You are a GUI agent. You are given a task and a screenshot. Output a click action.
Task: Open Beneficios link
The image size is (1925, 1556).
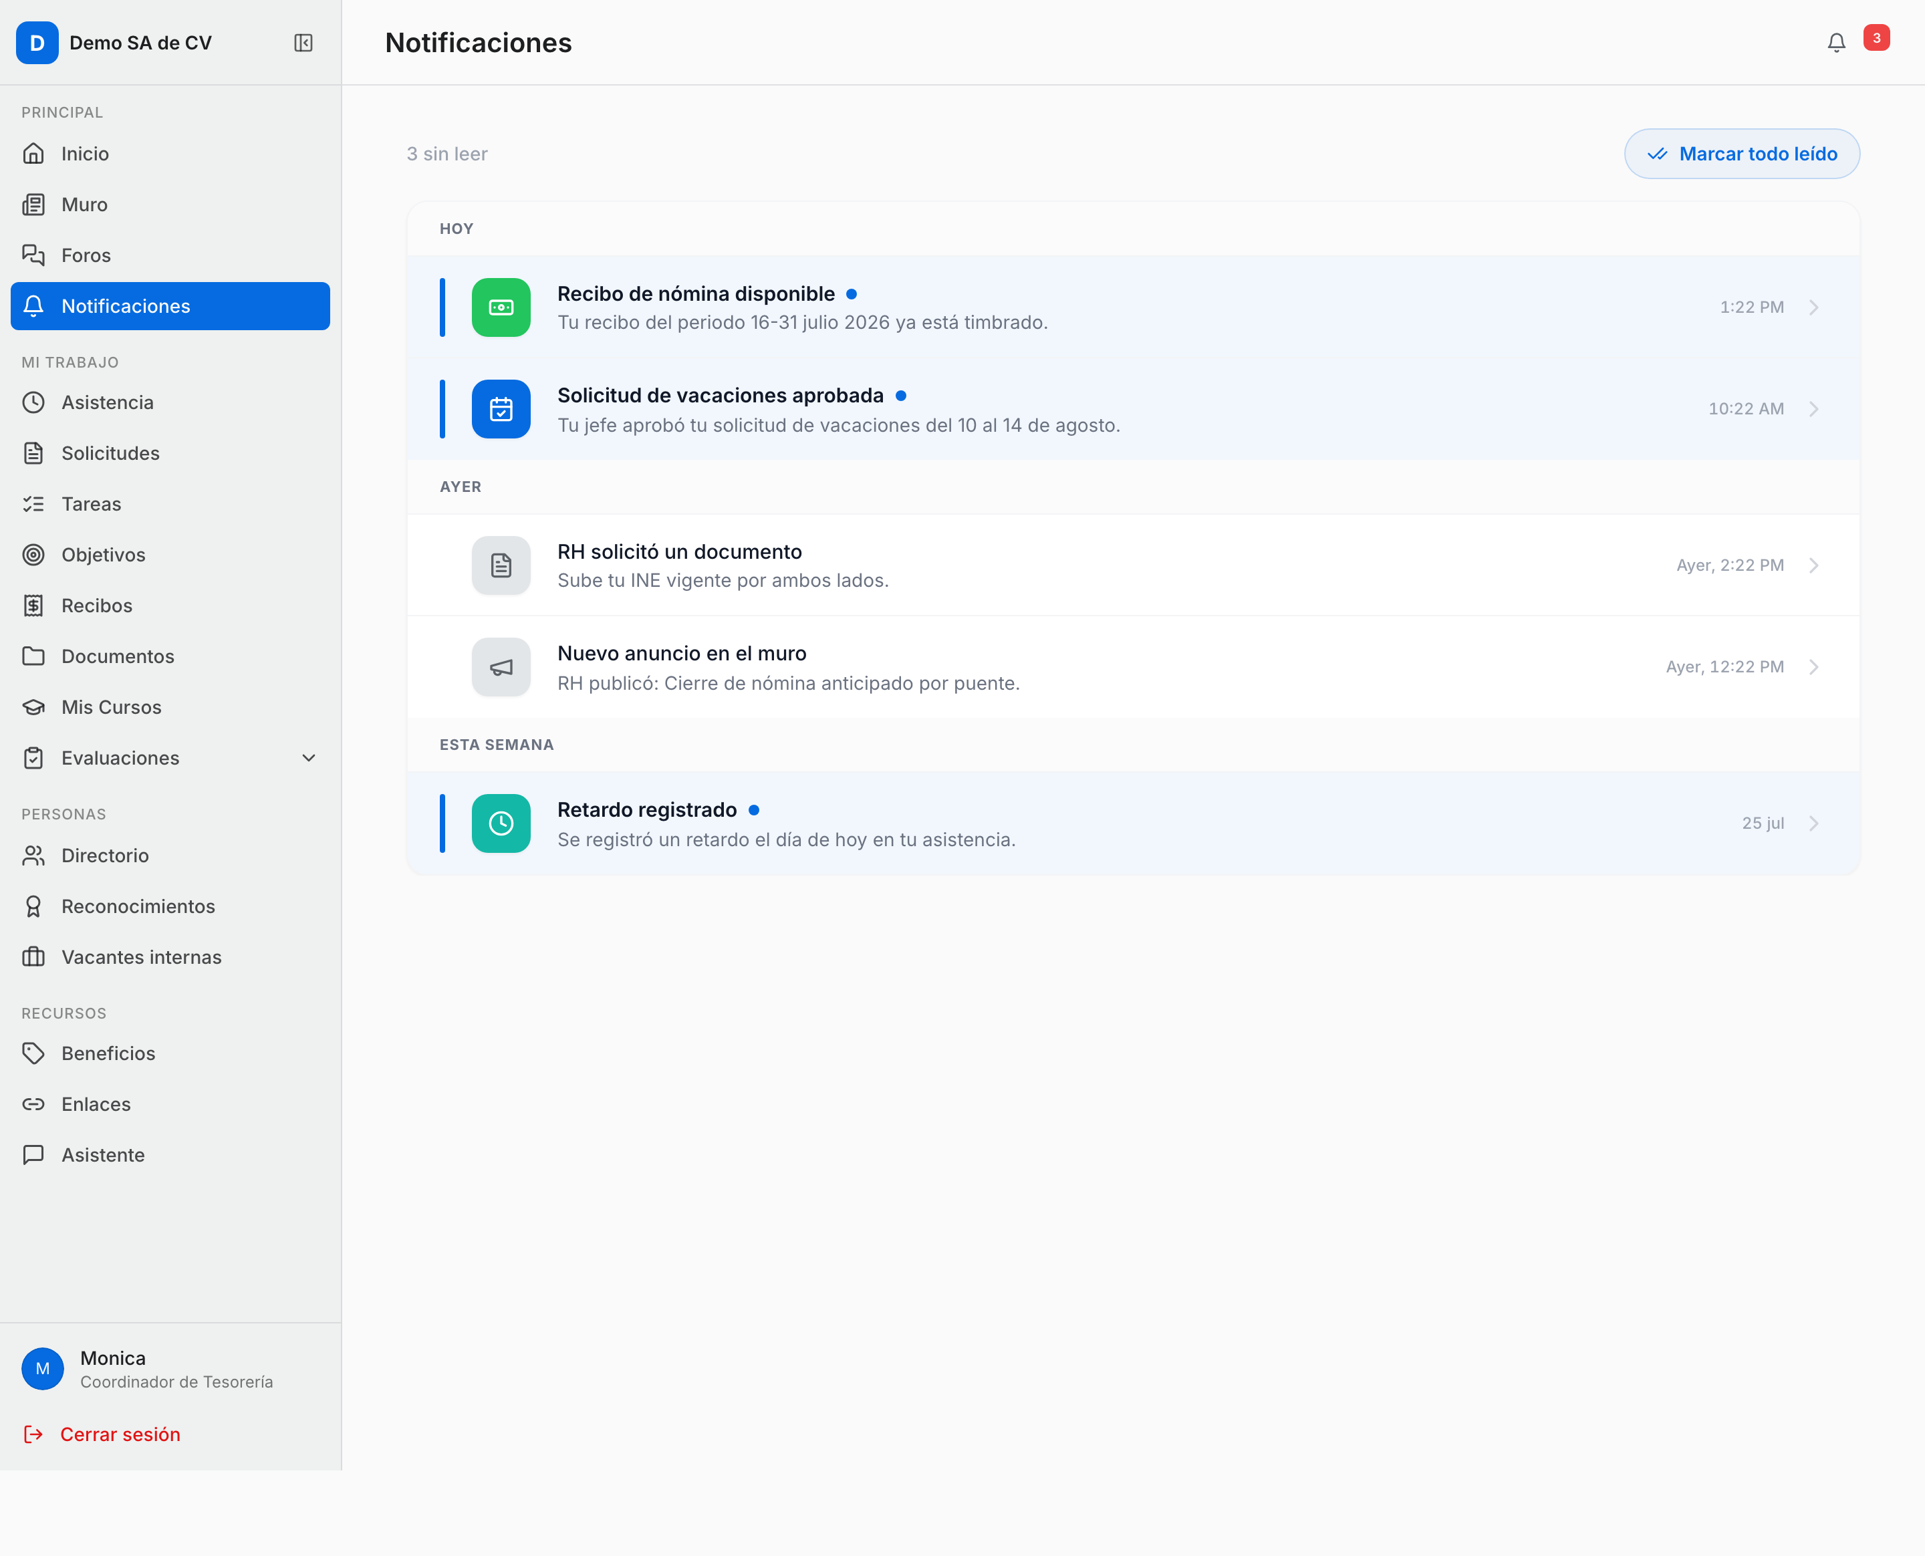tap(170, 1053)
